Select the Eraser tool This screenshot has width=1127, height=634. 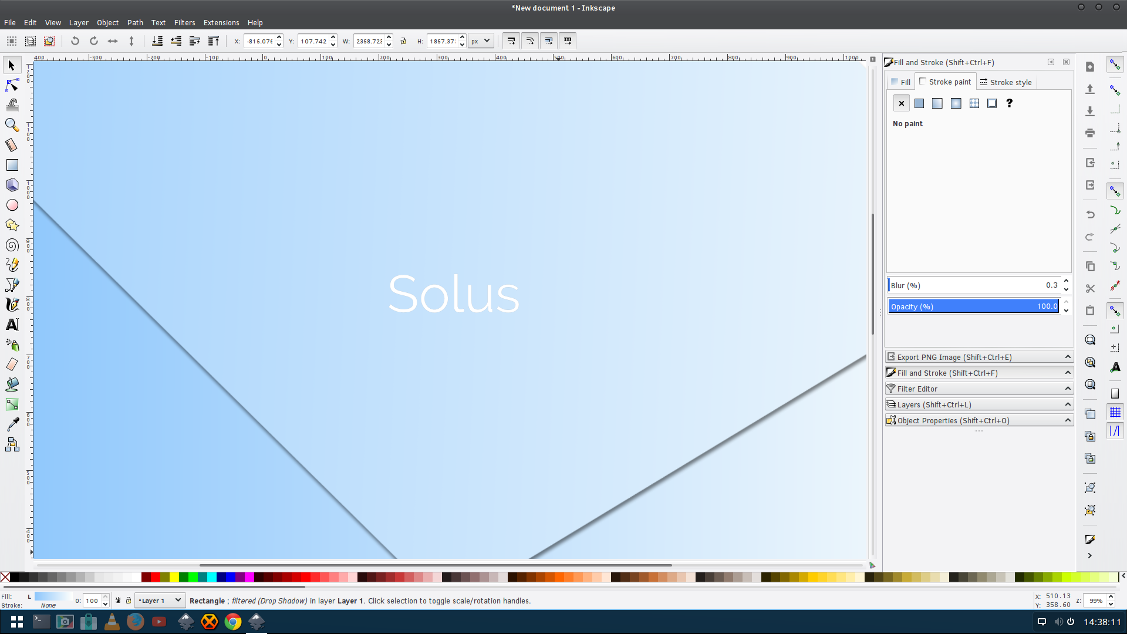(x=12, y=365)
